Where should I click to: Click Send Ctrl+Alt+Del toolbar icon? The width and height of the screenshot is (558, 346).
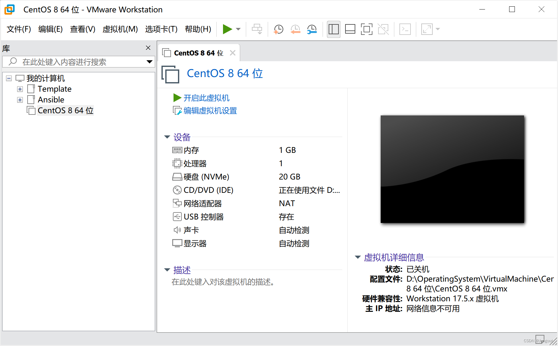[257, 29]
